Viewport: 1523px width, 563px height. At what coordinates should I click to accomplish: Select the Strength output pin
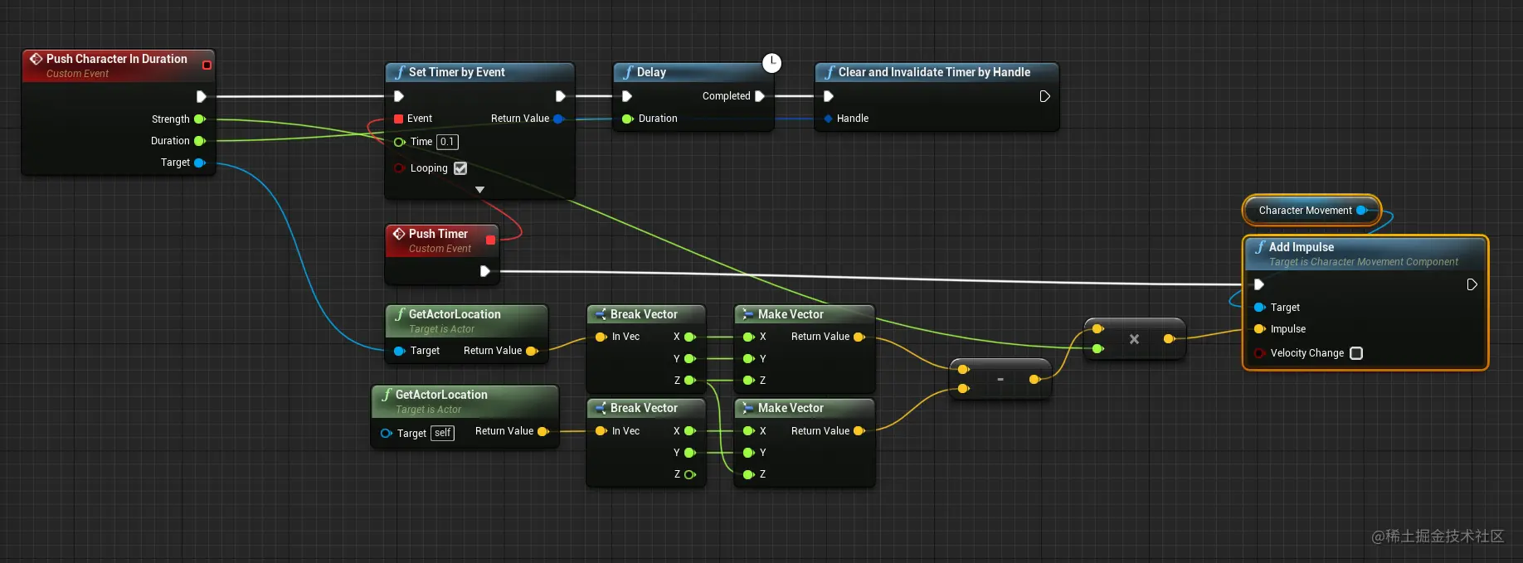(199, 119)
